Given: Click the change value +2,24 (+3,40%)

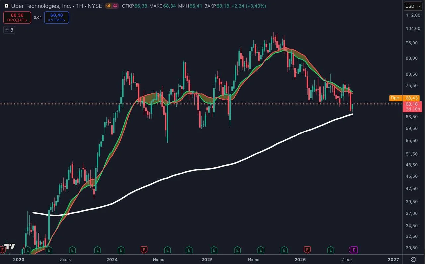Looking at the screenshot, I should point(249,6).
